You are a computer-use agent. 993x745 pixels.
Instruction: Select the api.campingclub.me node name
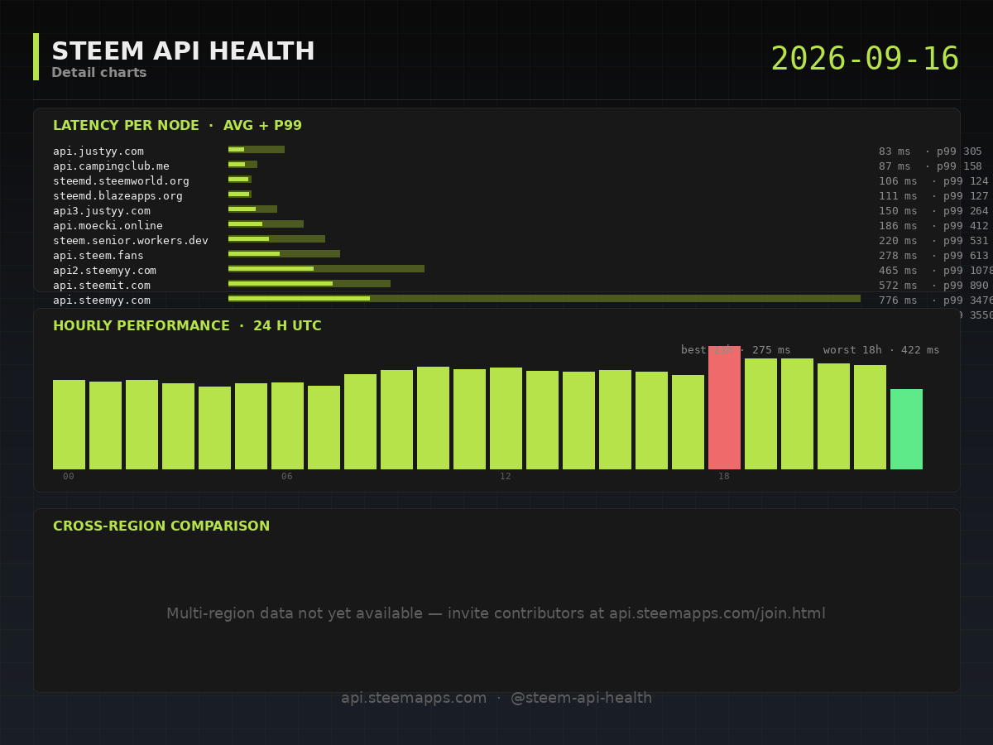(111, 166)
